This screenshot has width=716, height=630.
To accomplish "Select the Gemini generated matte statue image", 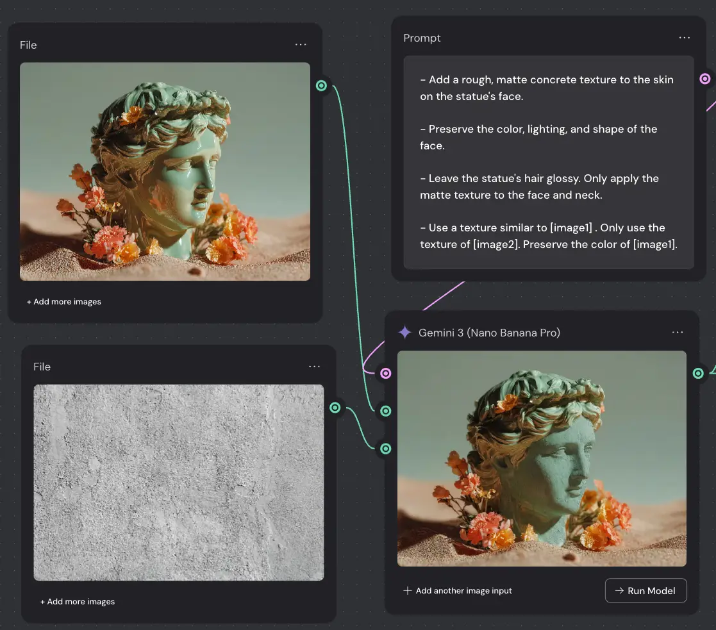I will point(542,458).
